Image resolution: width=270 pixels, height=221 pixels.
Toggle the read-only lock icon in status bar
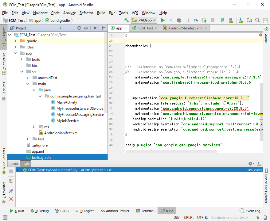click(258, 218)
